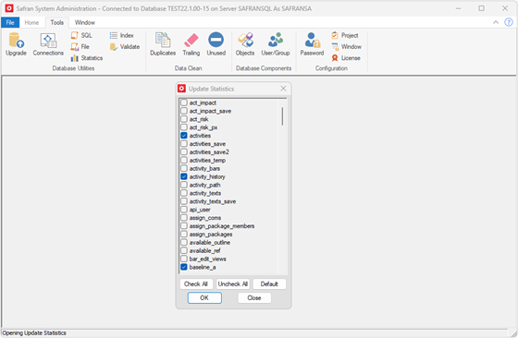The height and width of the screenshot is (338, 518).
Task: Open Trailing data clean tool
Action: pos(191,44)
